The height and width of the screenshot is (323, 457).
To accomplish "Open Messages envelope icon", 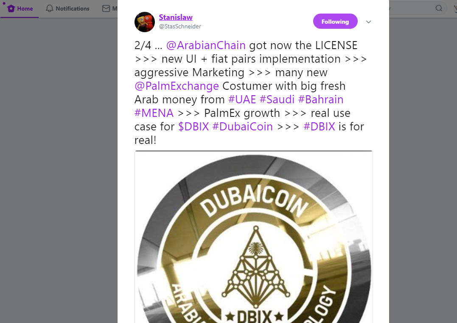I will coord(106,8).
